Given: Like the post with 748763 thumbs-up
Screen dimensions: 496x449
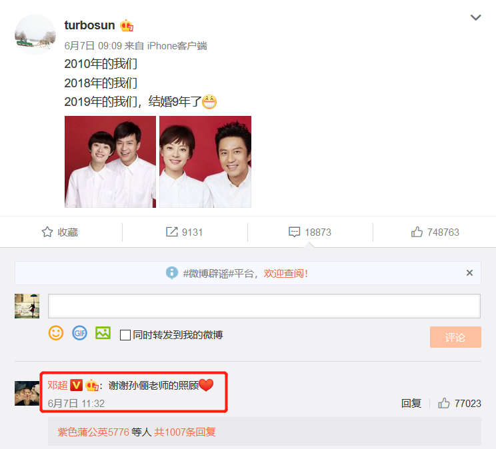Looking at the screenshot, I should pyautogui.click(x=435, y=232).
